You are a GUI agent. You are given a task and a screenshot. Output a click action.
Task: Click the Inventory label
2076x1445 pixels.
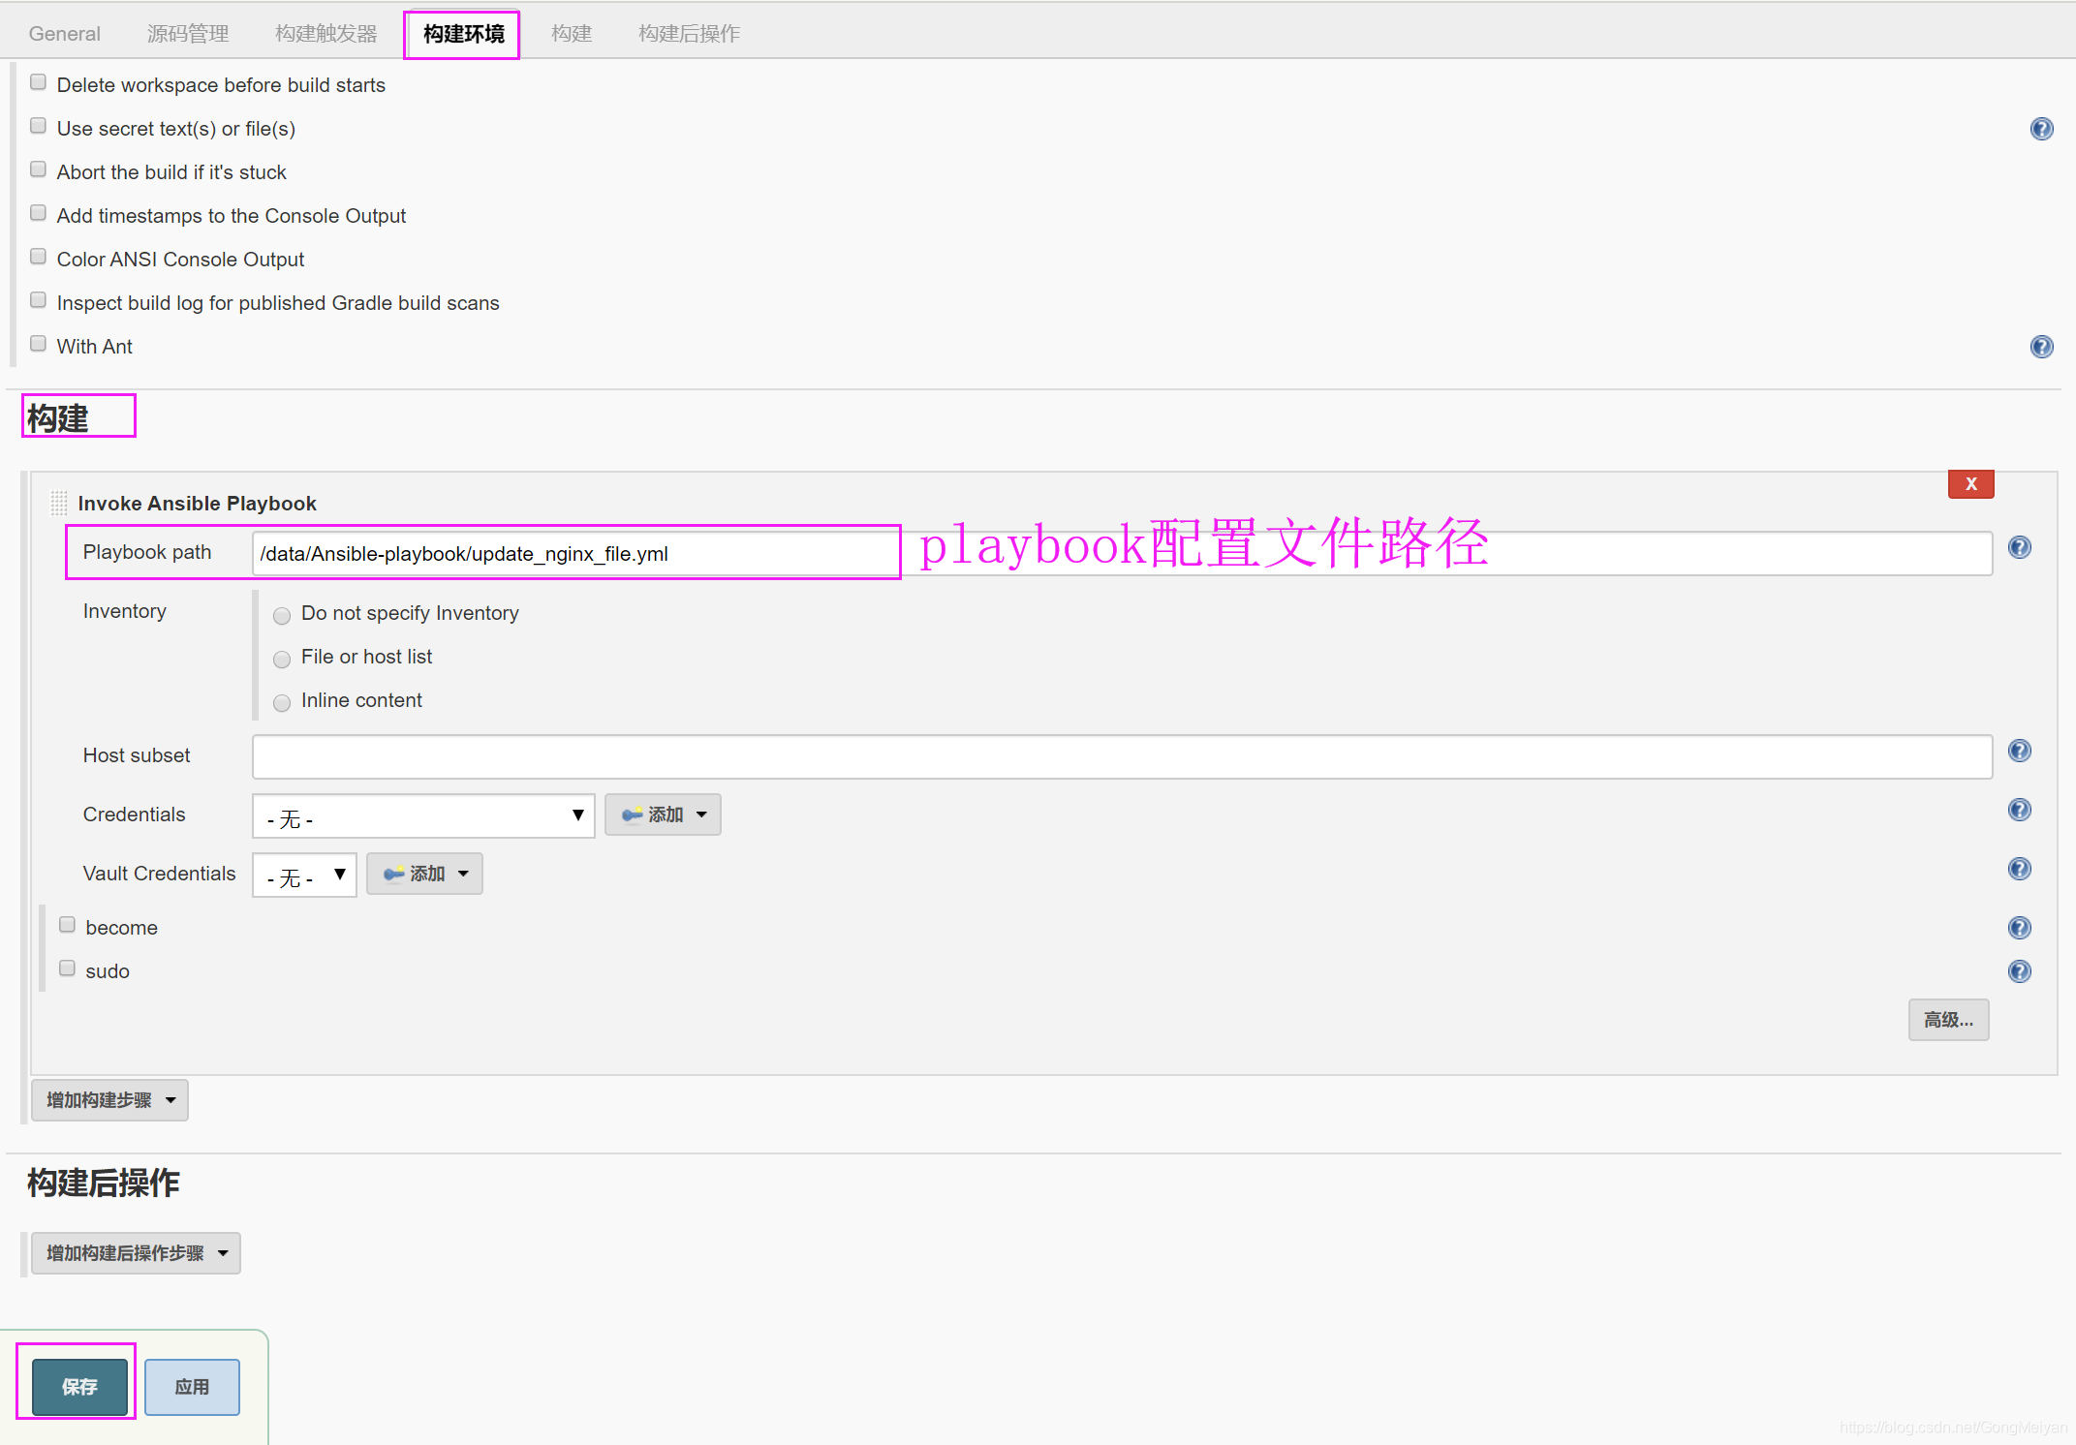tap(125, 611)
